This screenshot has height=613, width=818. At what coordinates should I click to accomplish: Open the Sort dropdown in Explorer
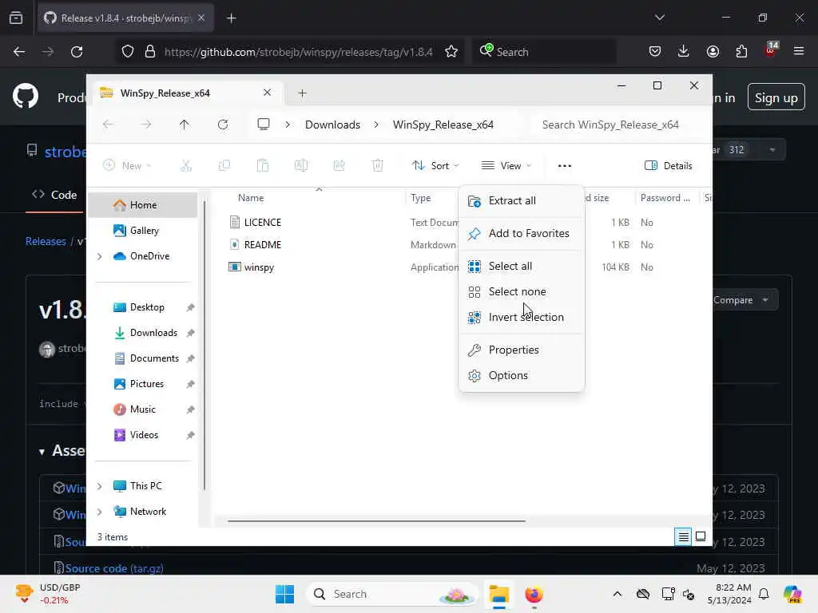(435, 166)
